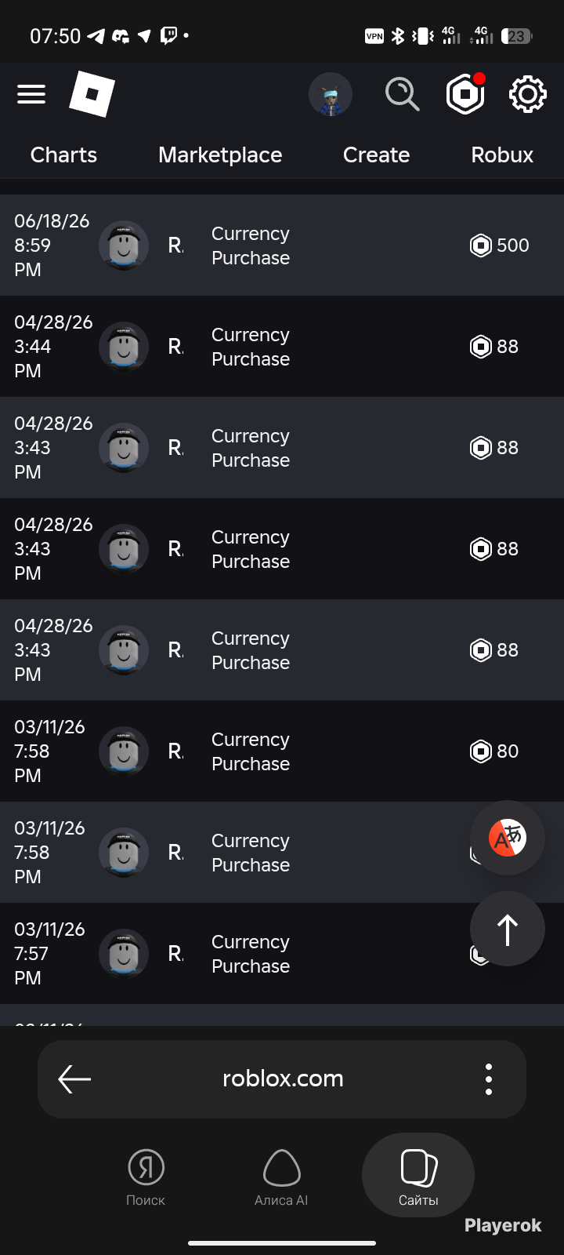
Task: Tap the floating translate page button
Action: [x=508, y=838]
